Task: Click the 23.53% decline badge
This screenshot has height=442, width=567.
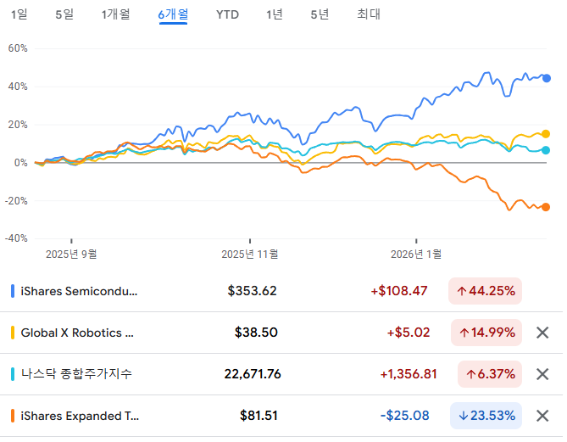Action: [486, 416]
